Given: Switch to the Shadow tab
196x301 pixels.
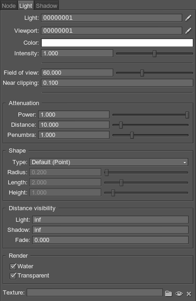Looking at the screenshot, I should 46,6.
